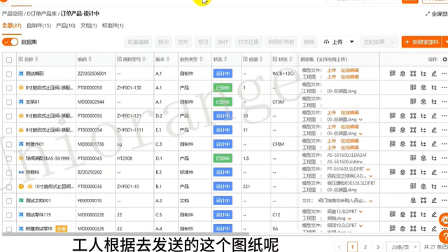
Task: Click the 全屏 fullscreen icon
Action: (x=428, y=14)
